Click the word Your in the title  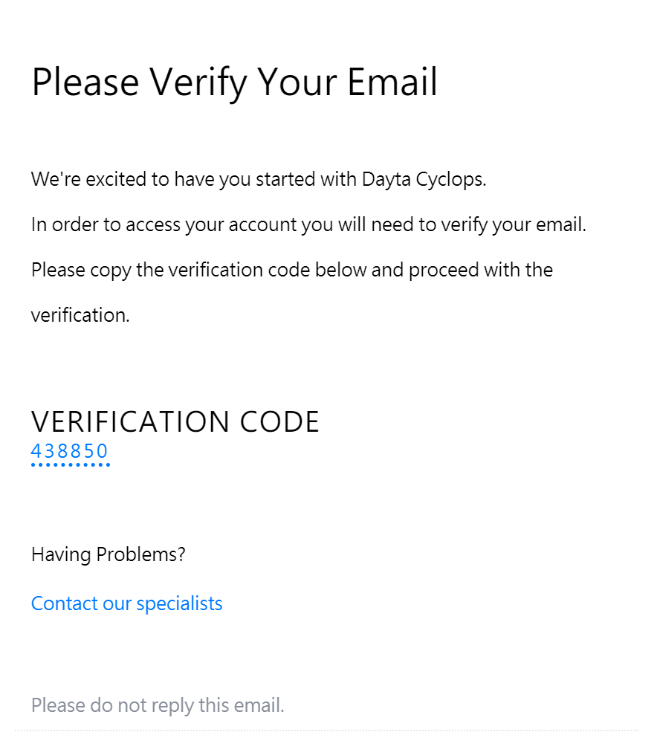click(297, 82)
